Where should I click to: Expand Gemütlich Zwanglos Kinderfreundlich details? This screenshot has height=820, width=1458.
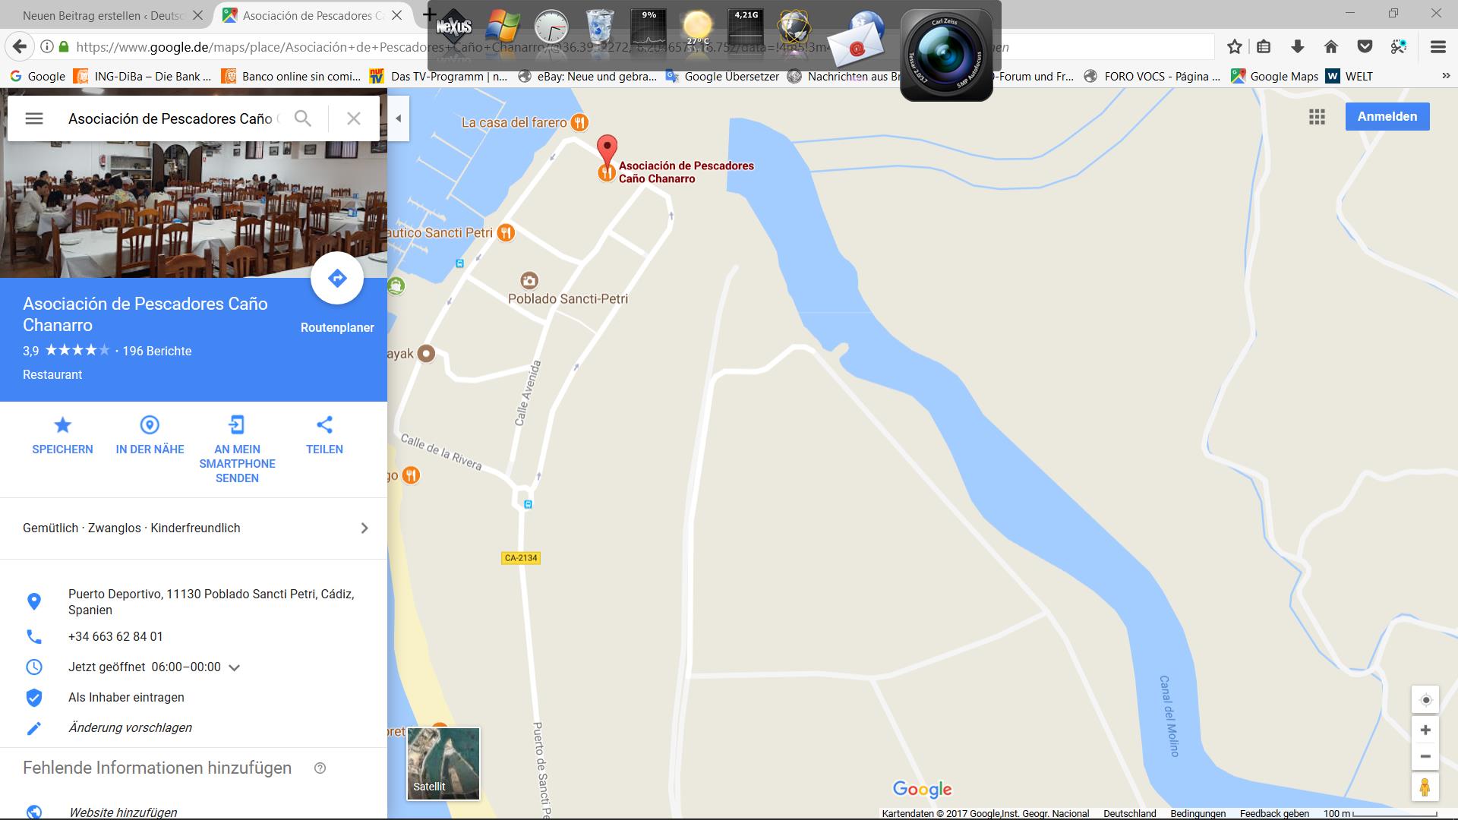[x=364, y=528]
